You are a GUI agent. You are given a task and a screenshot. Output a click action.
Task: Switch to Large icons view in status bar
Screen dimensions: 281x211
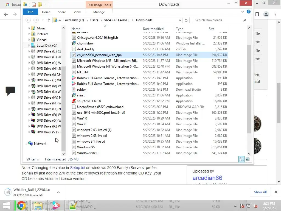pyautogui.click(x=248, y=159)
